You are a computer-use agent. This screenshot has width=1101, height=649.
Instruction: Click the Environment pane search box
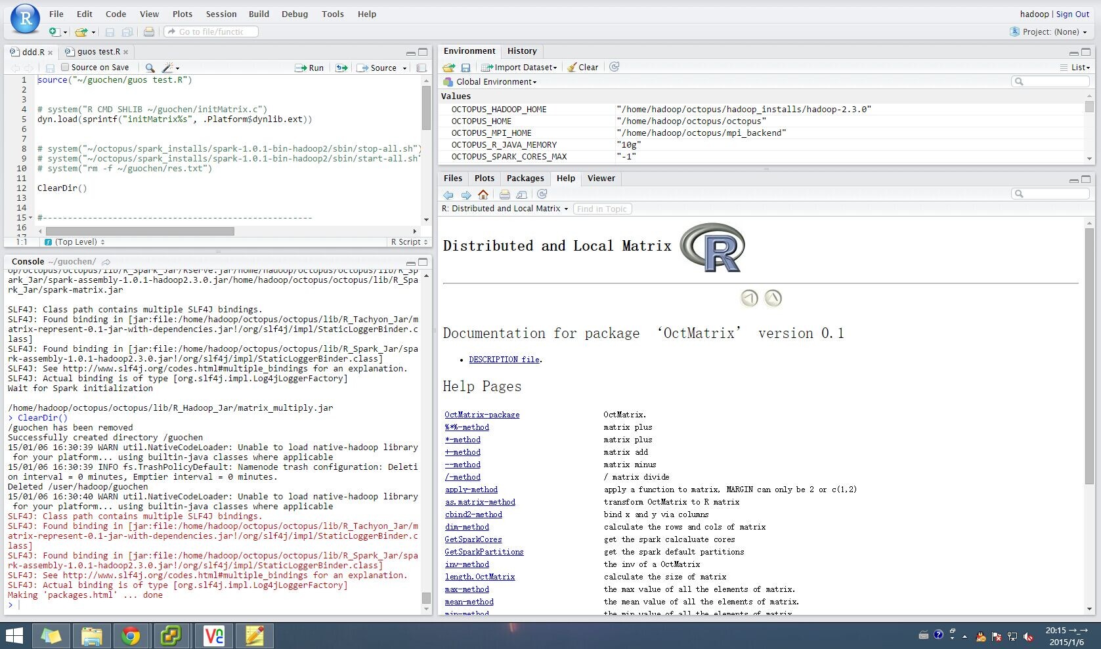[1050, 81]
